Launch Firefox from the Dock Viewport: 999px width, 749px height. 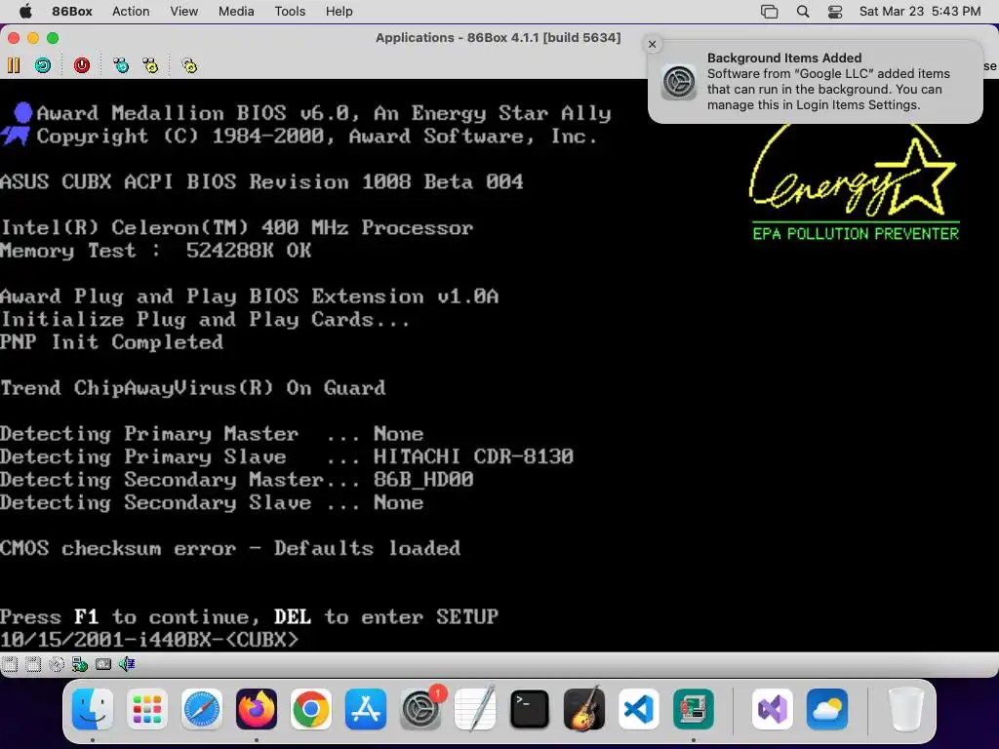257,709
